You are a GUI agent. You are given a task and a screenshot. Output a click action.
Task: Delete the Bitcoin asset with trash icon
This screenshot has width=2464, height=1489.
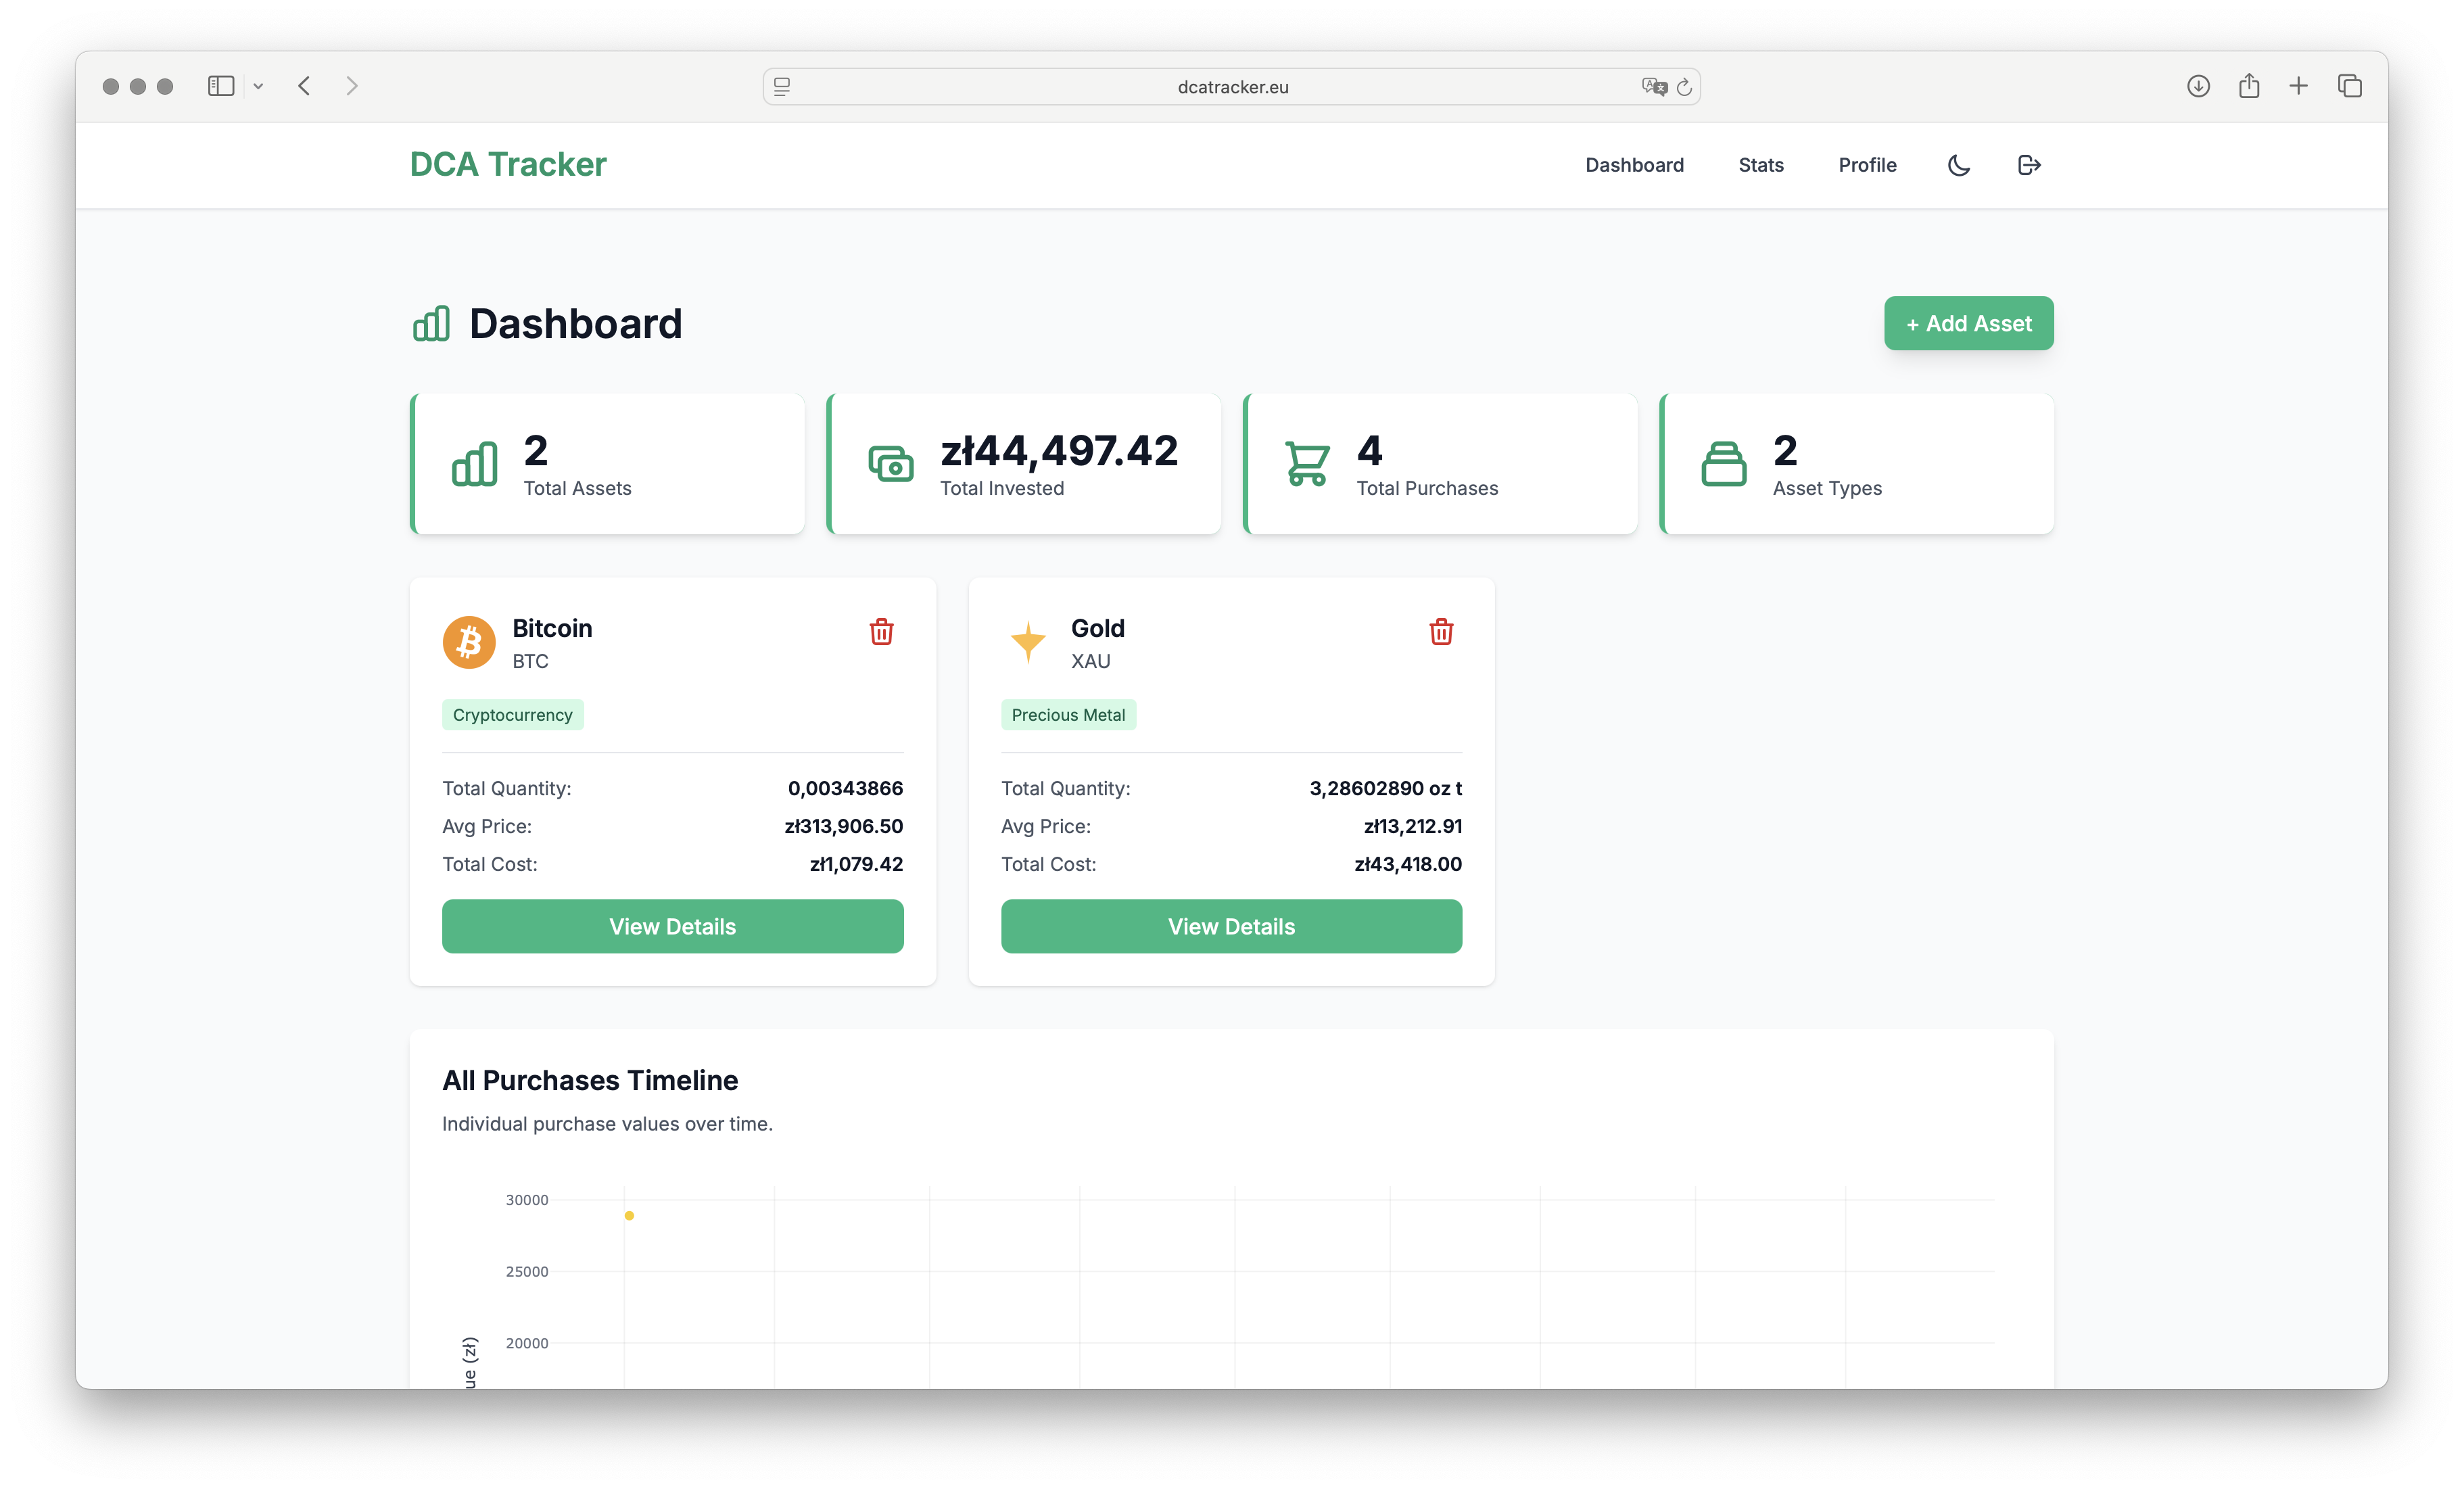pos(881,631)
